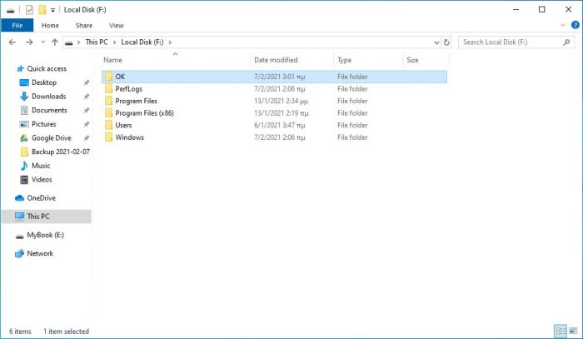Viewport: 583px width, 339px height.
Task: Switch to the View ribbon tab
Action: tap(116, 26)
